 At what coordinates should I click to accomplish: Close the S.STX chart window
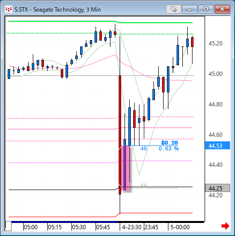pyautogui.click(x=222, y=9)
